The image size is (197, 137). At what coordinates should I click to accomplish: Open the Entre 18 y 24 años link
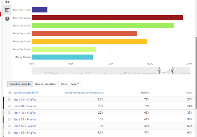[25, 106]
